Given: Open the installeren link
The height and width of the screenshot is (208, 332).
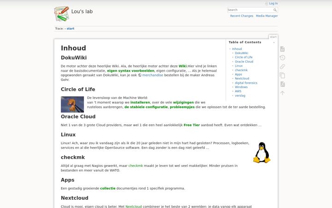Looking at the screenshot, I should (140, 102).
